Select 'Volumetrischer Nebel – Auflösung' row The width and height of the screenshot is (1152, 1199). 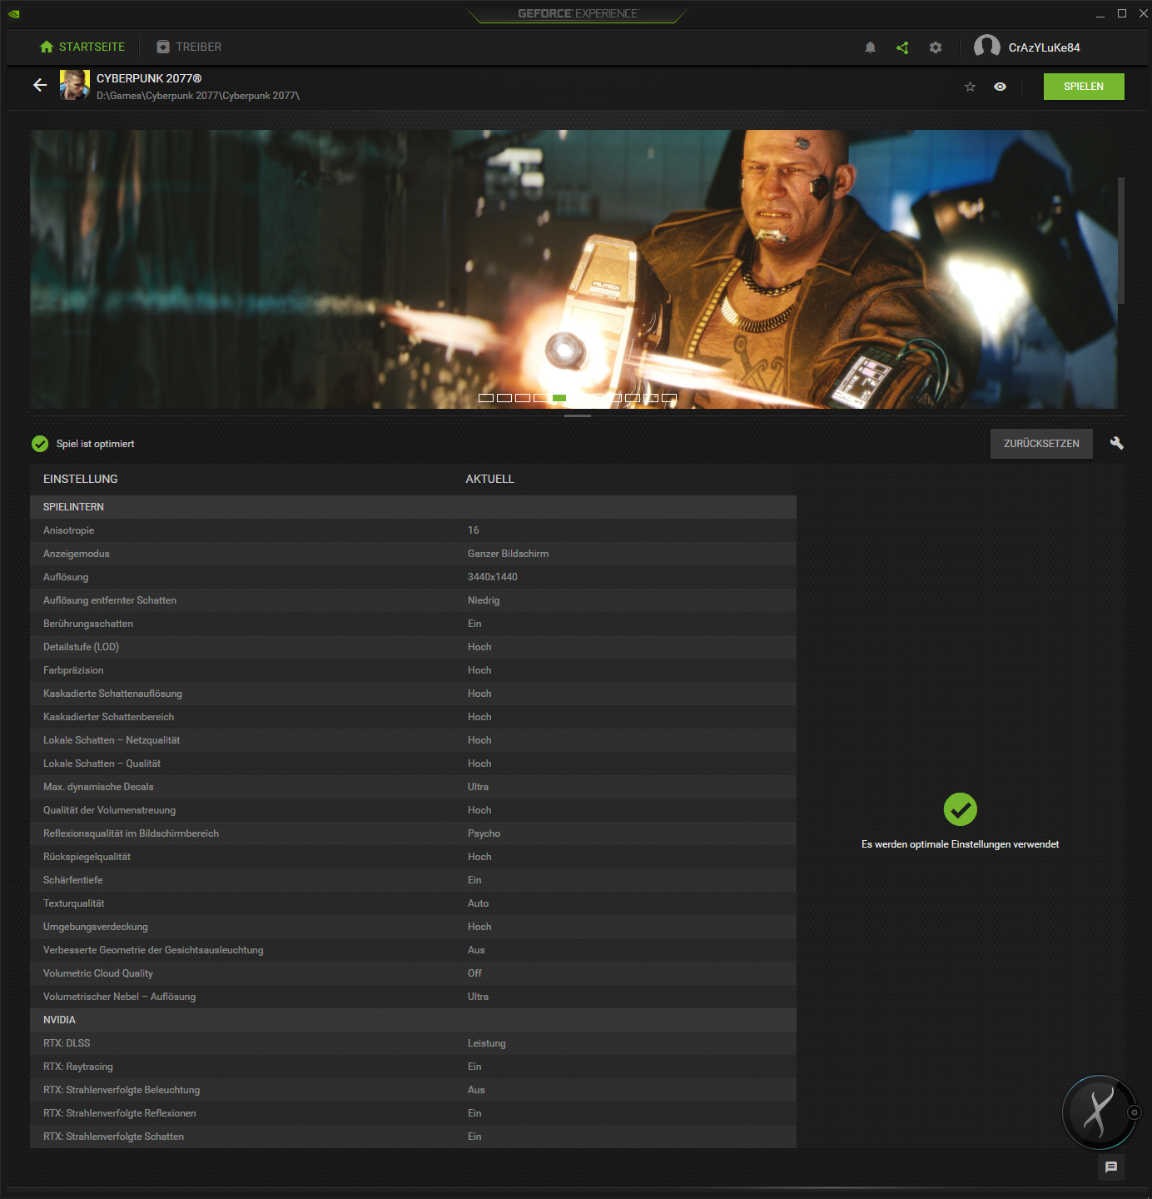click(413, 997)
